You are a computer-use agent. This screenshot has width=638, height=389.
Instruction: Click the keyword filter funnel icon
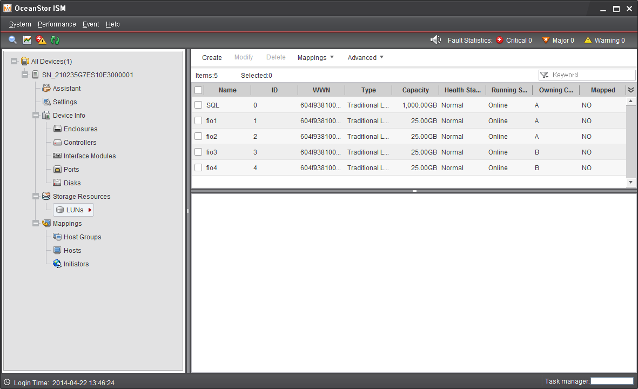[x=545, y=75]
